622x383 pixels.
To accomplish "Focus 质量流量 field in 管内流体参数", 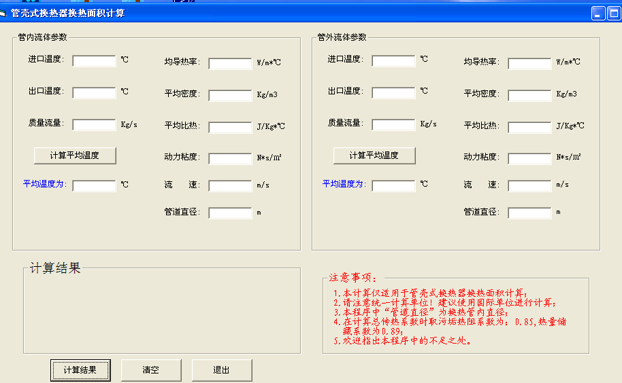I will pos(94,125).
